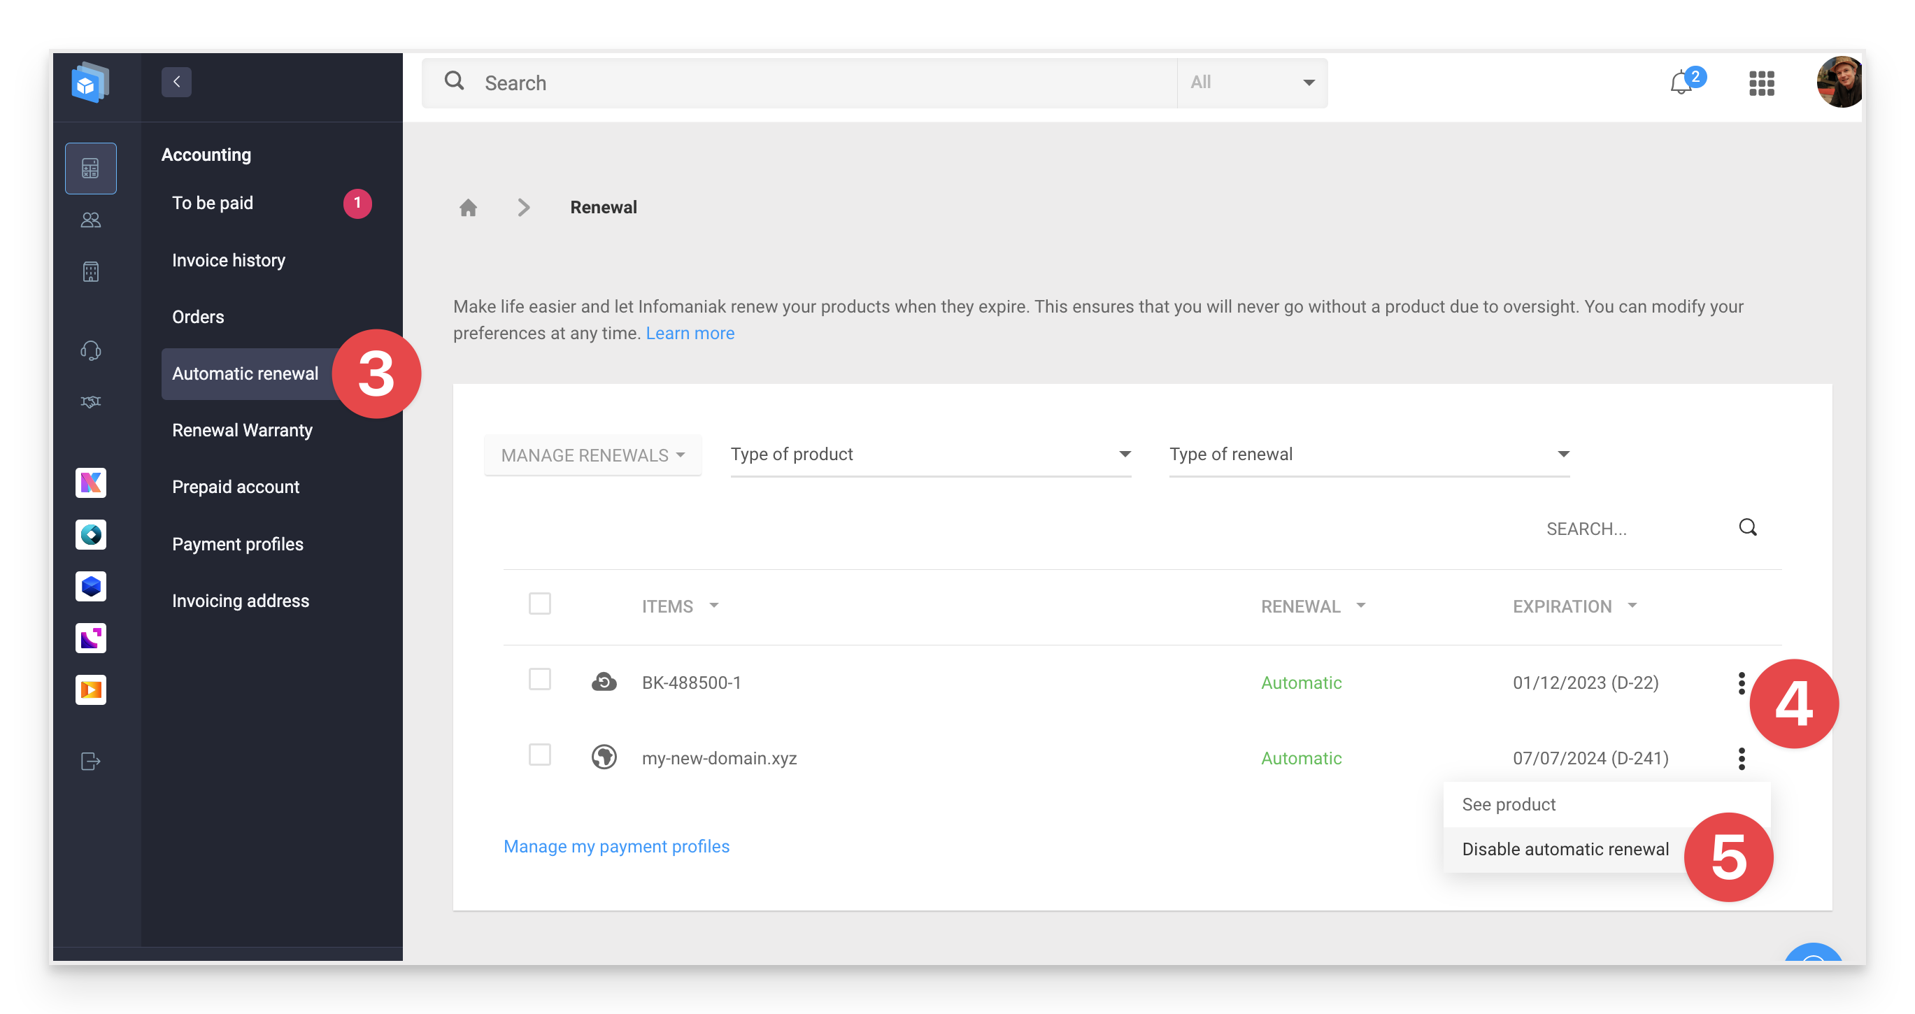1915x1014 pixels.
Task: Click the top Search input field
Action: (799, 83)
